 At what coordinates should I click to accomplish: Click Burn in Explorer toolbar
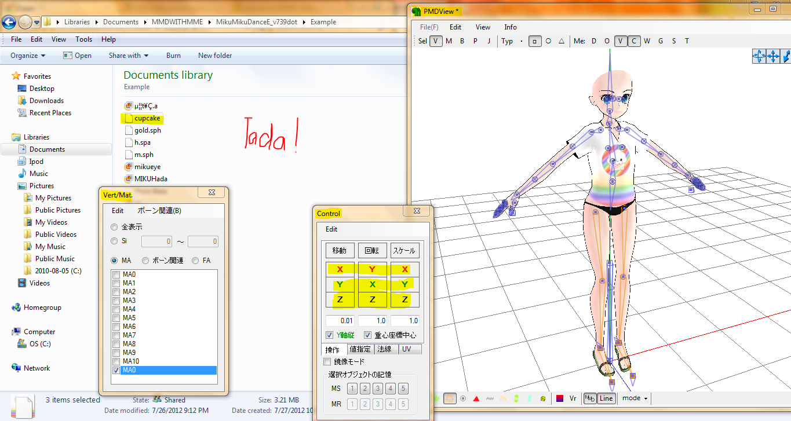point(173,56)
